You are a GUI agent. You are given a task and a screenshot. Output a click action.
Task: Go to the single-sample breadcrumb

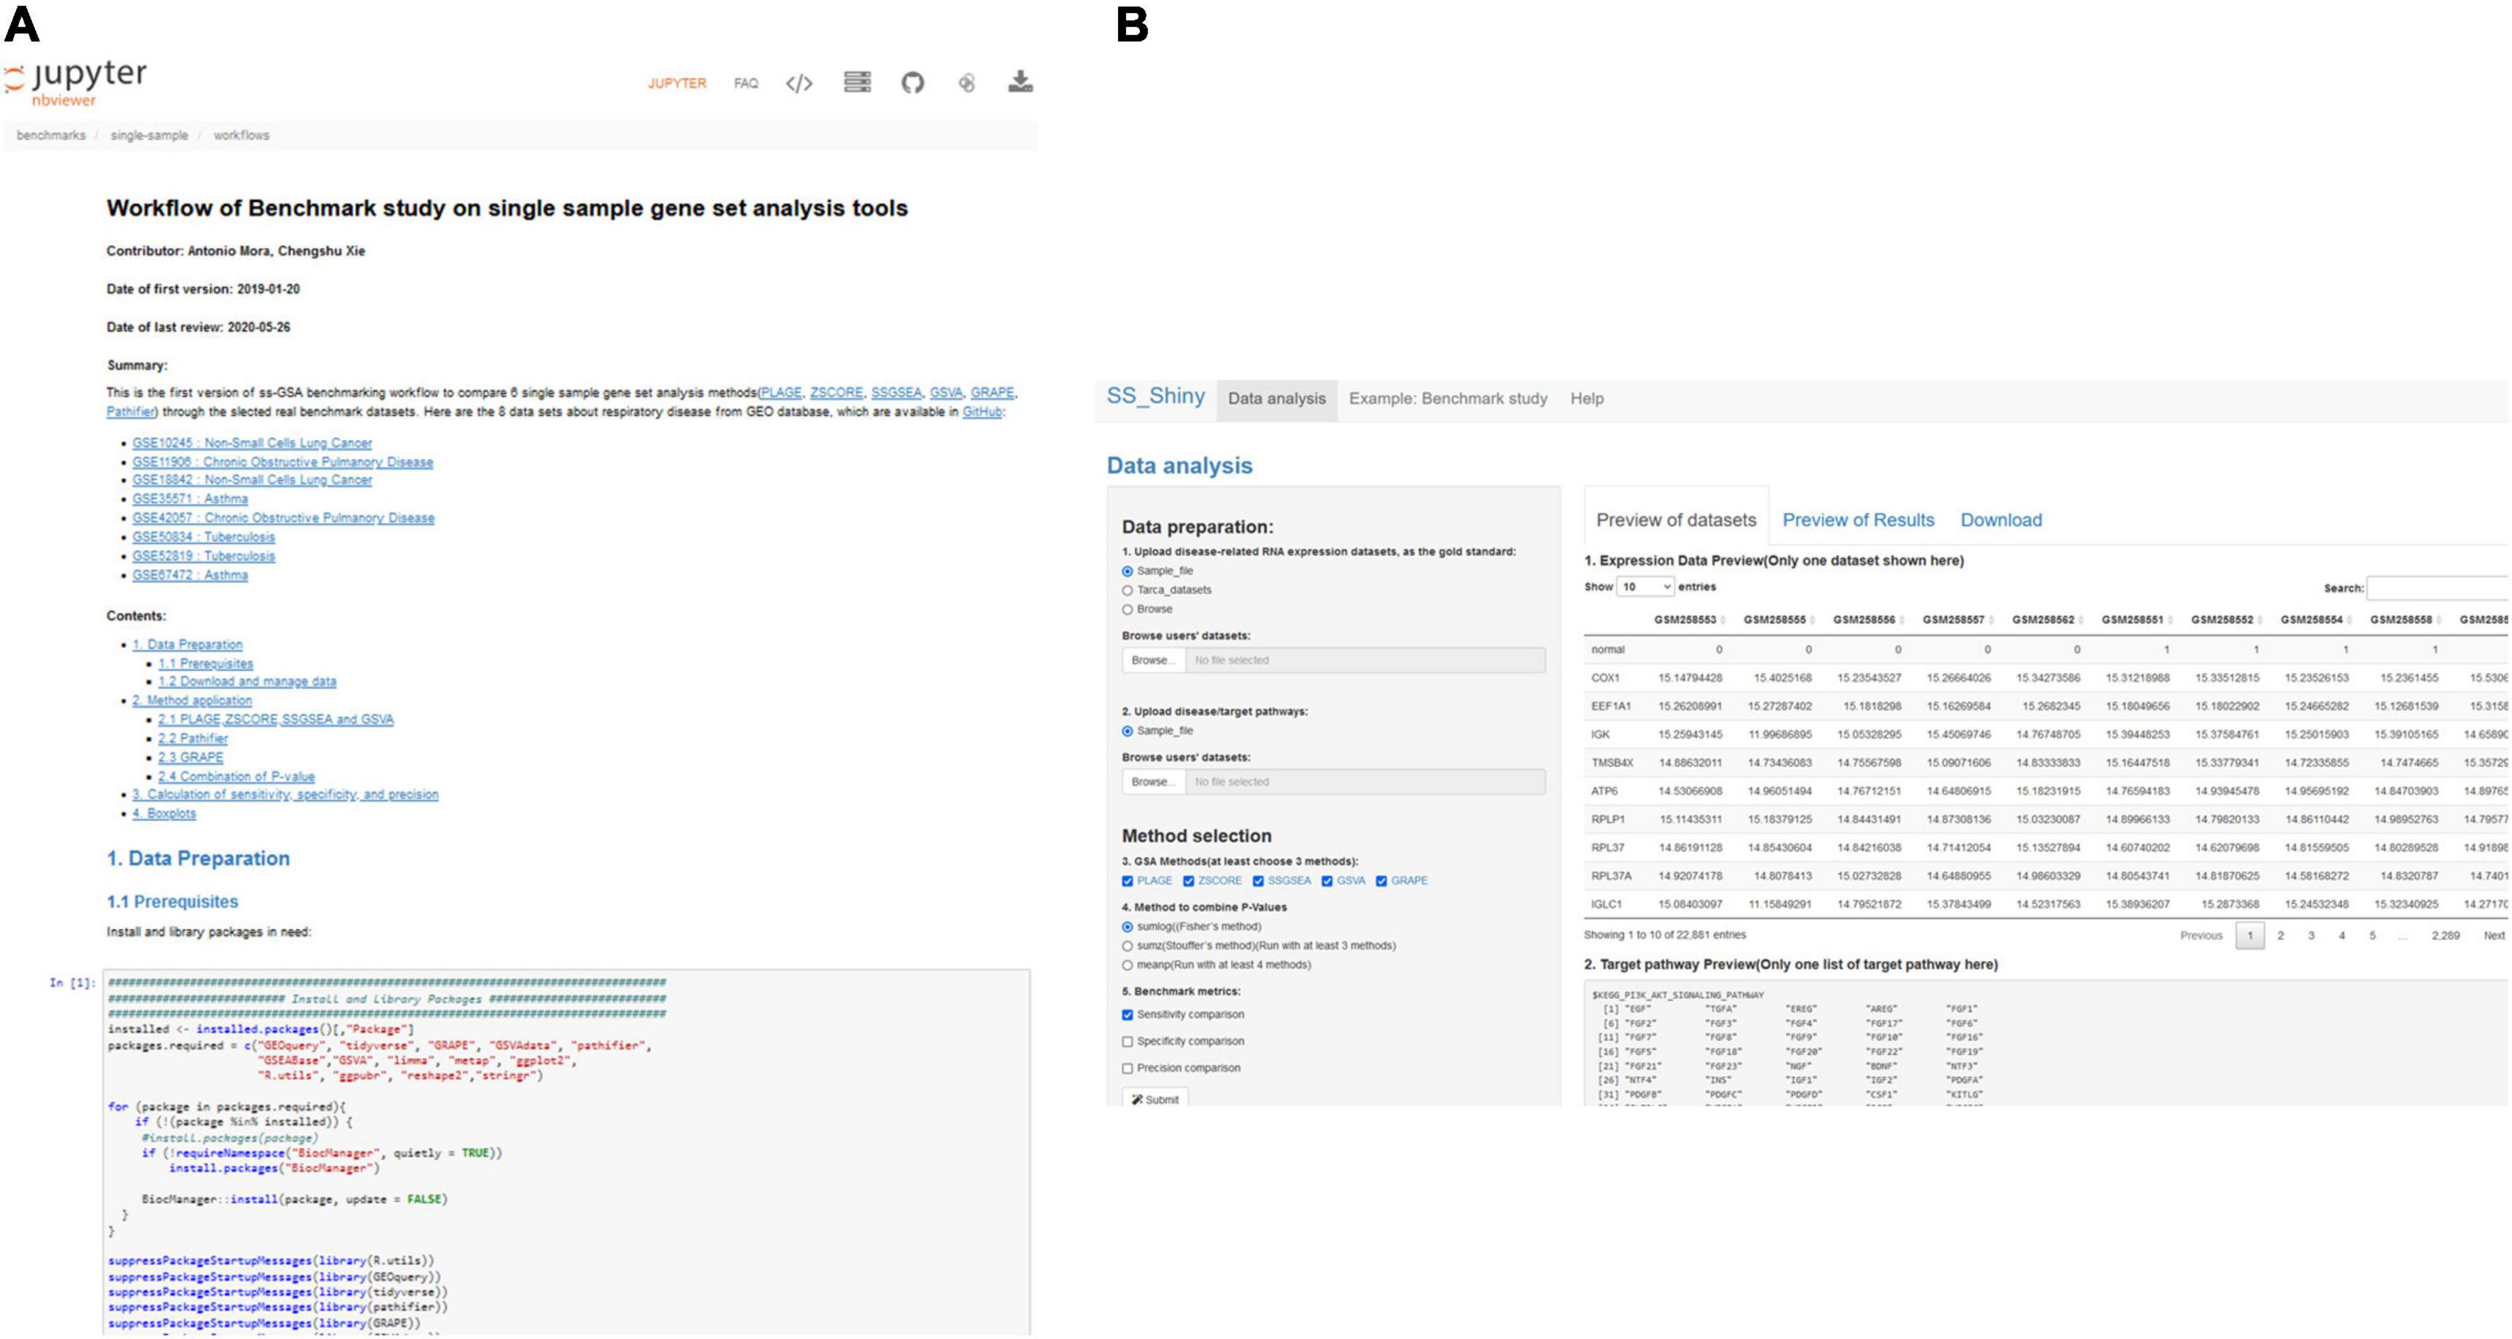(149, 135)
